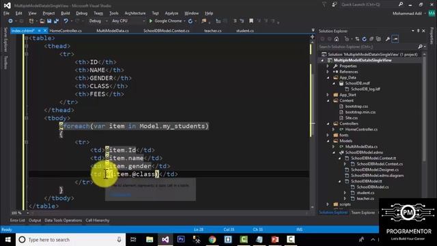This screenshot has height=246, width=437.
Task: Expand the scripts folder
Action: 328,204
